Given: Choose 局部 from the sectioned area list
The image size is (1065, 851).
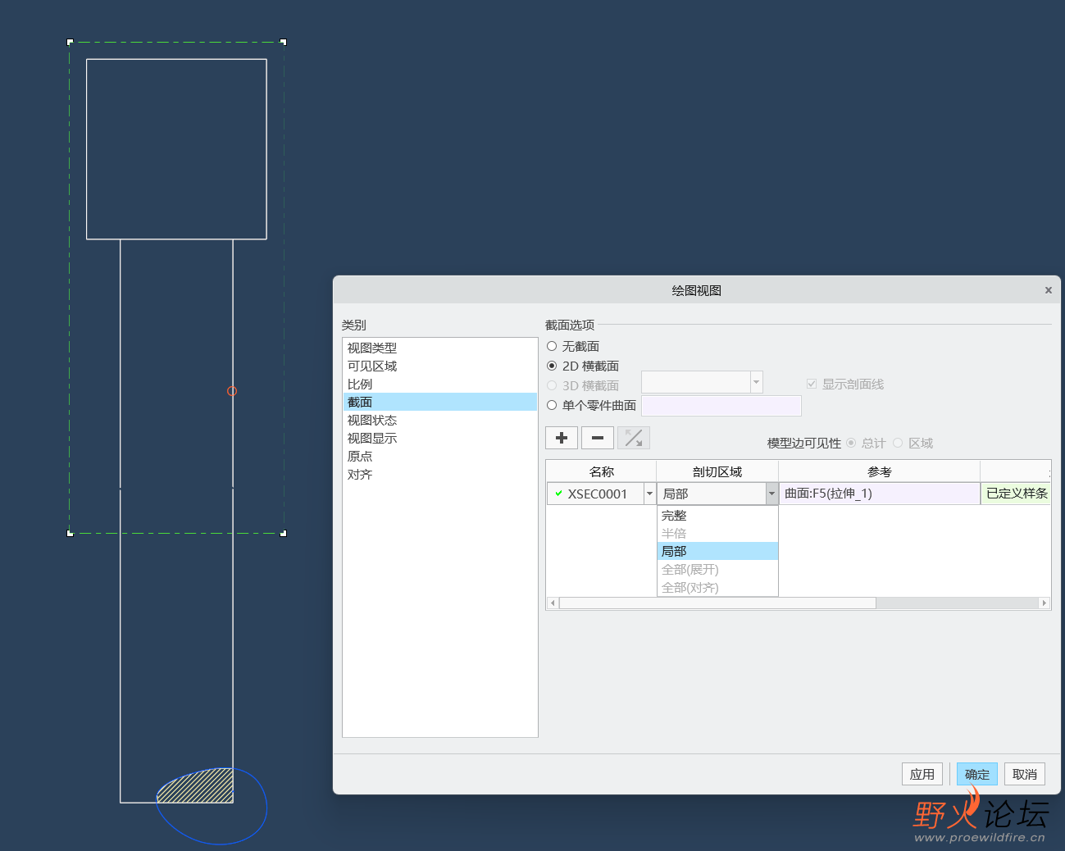Looking at the screenshot, I should (x=717, y=552).
